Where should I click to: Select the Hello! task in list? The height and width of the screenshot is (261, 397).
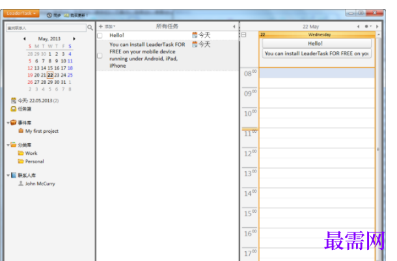[x=168, y=35]
